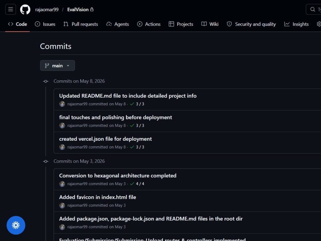Show checks status 3/3 on vercel.json commit
The width and height of the screenshot is (321, 241).
[137, 147]
